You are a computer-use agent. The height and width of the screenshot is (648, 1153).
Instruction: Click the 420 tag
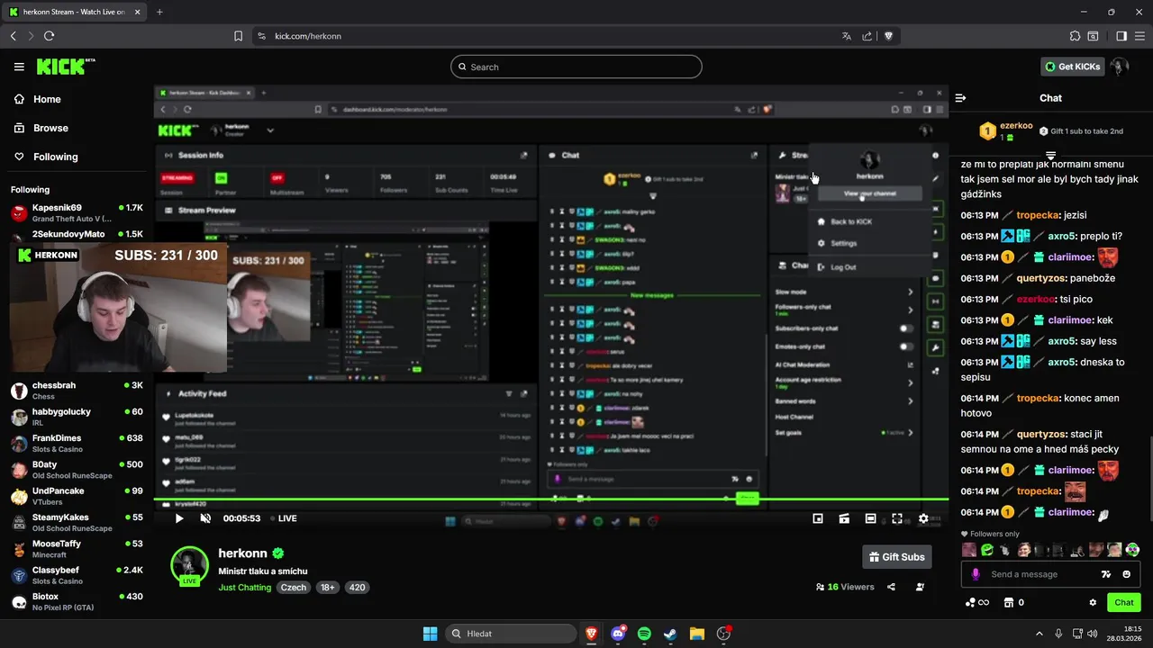coord(357,588)
